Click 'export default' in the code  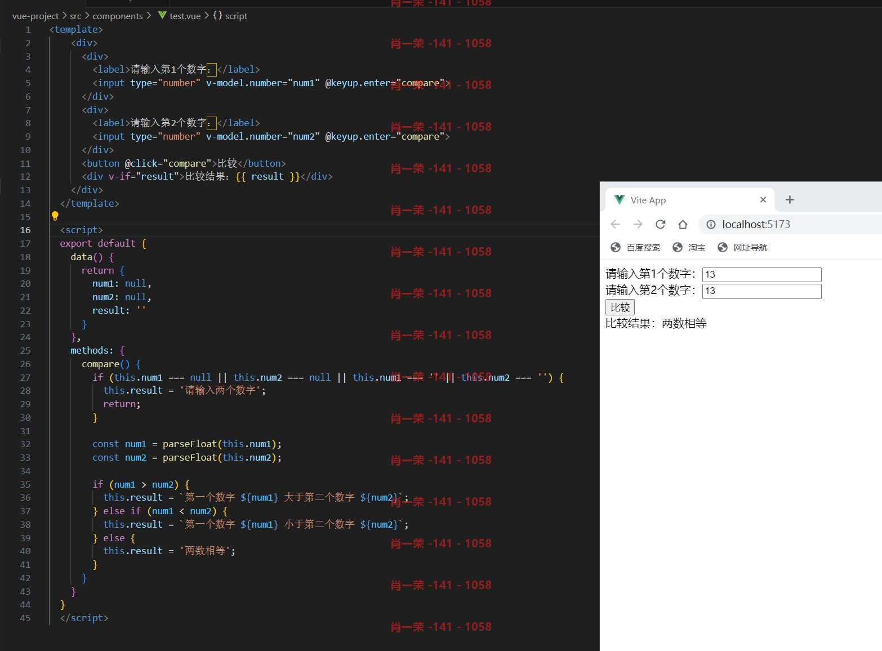point(97,243)
